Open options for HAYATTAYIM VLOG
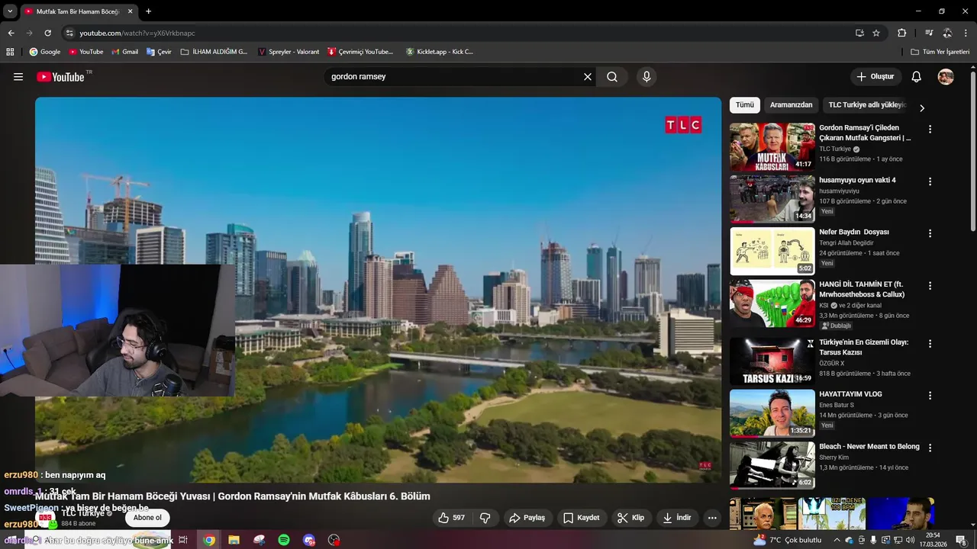977x549 pixels. coord(930,396)
